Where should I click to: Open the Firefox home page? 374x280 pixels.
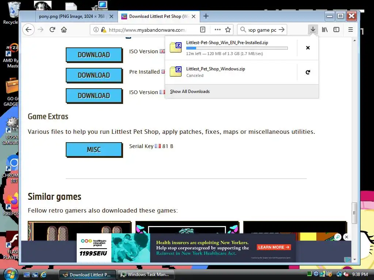coord(64,30)
